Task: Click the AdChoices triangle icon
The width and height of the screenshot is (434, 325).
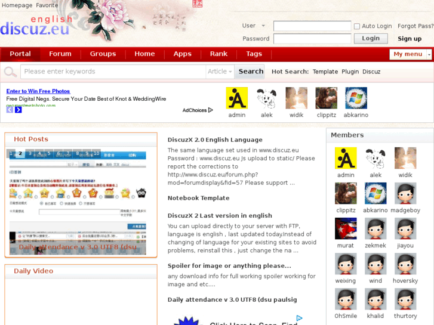Action: tap(211, 110)
